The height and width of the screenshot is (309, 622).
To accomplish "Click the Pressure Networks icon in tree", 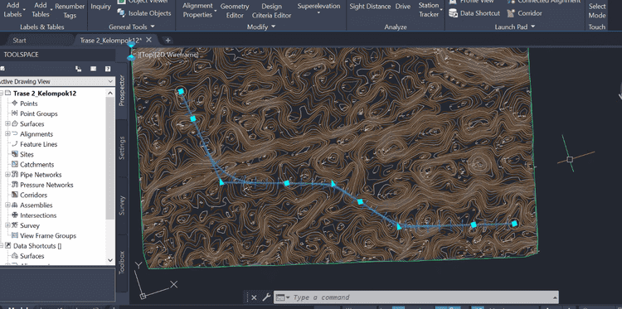I will coord(15,185).
